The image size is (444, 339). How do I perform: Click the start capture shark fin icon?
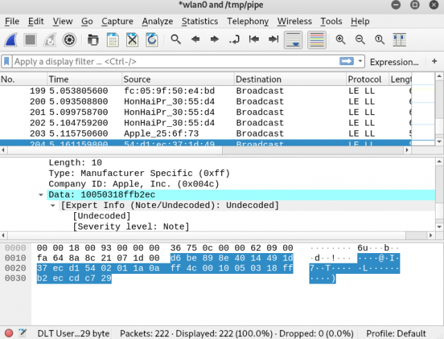pos(12,40)
